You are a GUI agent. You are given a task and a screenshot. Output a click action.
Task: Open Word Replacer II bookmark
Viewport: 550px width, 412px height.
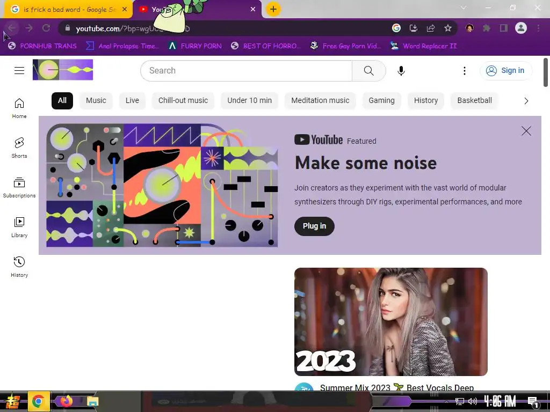424,46
